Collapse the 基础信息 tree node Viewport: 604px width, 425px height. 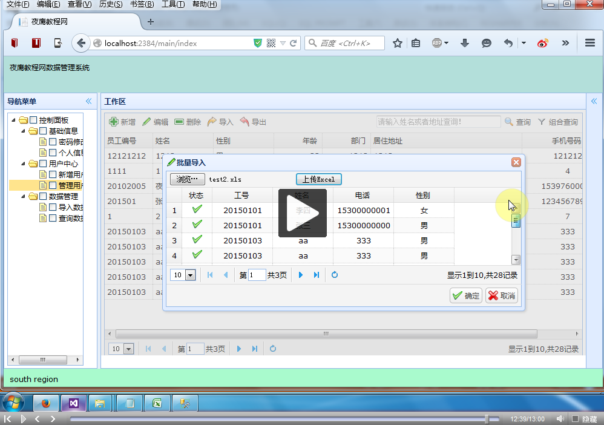[x=24, y=131]
